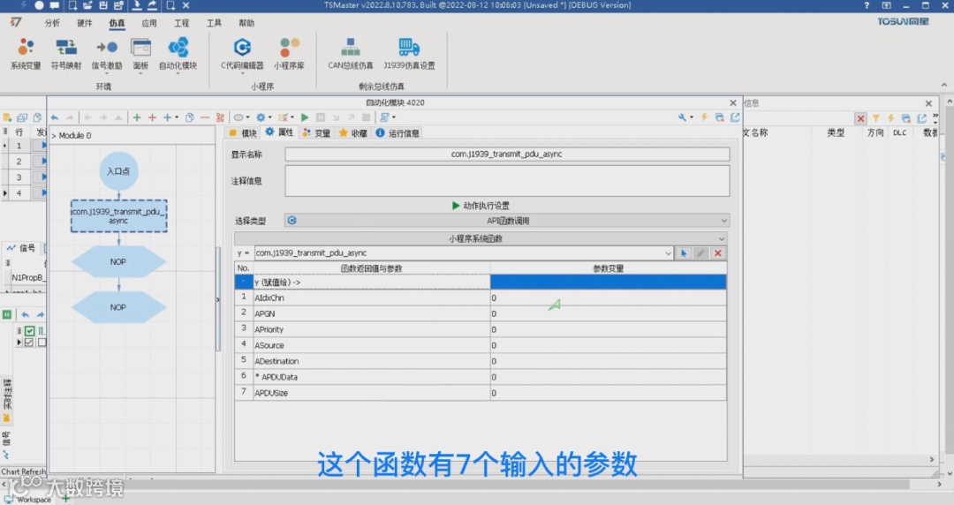Click 动作执行设置 action execution settings
Image resolution: width=954 pixels, height=505 pixels.
pyautogui.click(x=481, y=206)
